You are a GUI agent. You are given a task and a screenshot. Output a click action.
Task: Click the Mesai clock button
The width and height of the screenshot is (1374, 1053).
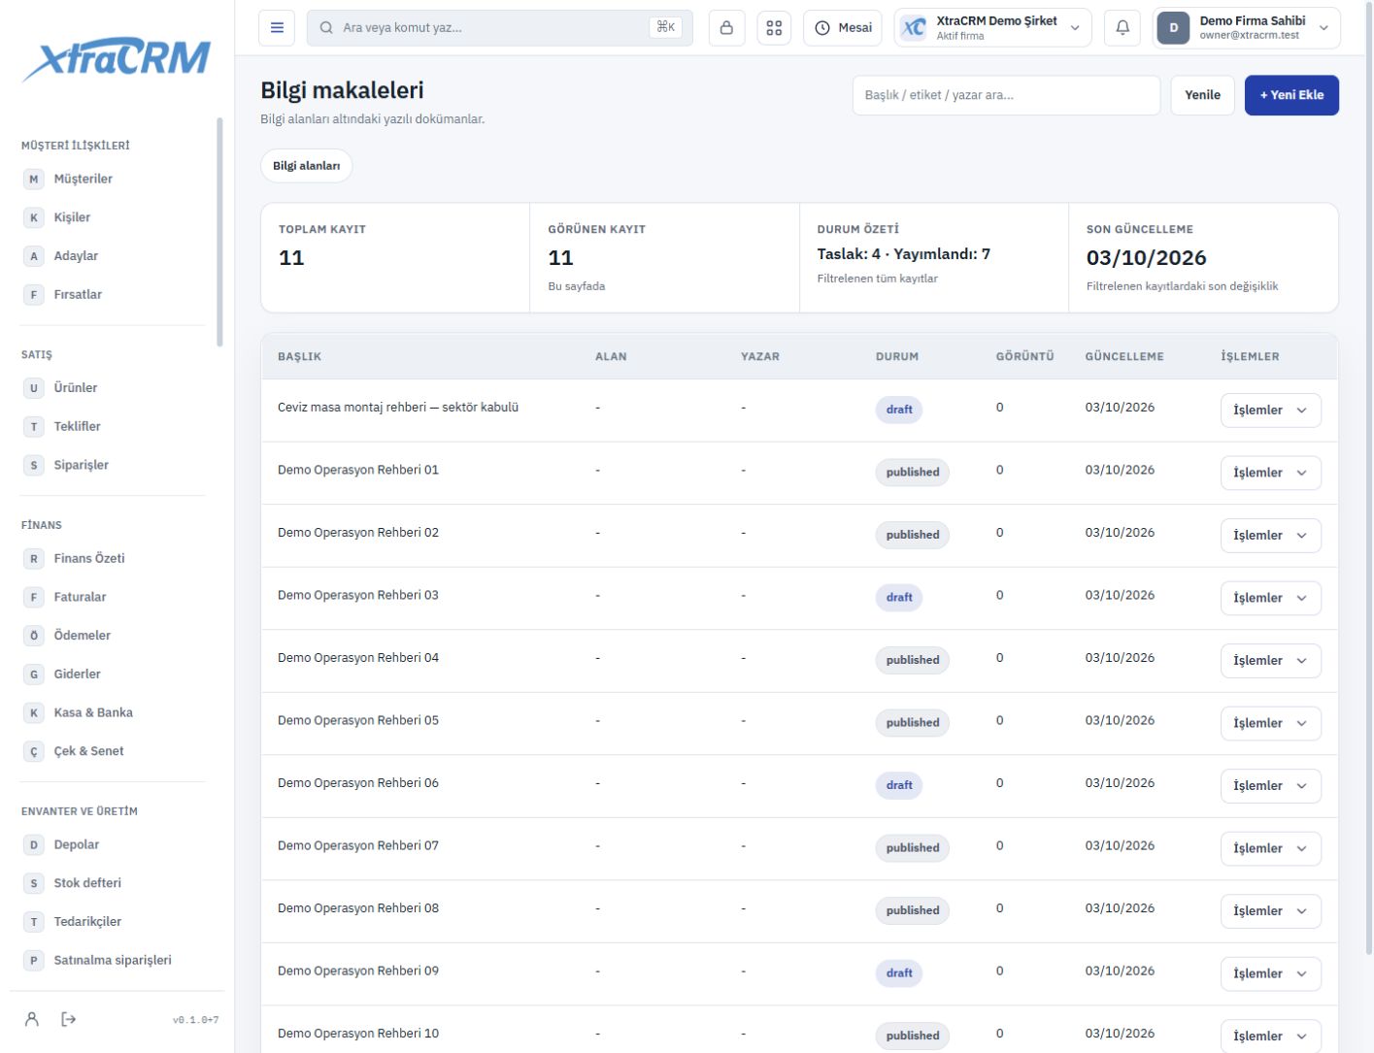tap(842, 28)
